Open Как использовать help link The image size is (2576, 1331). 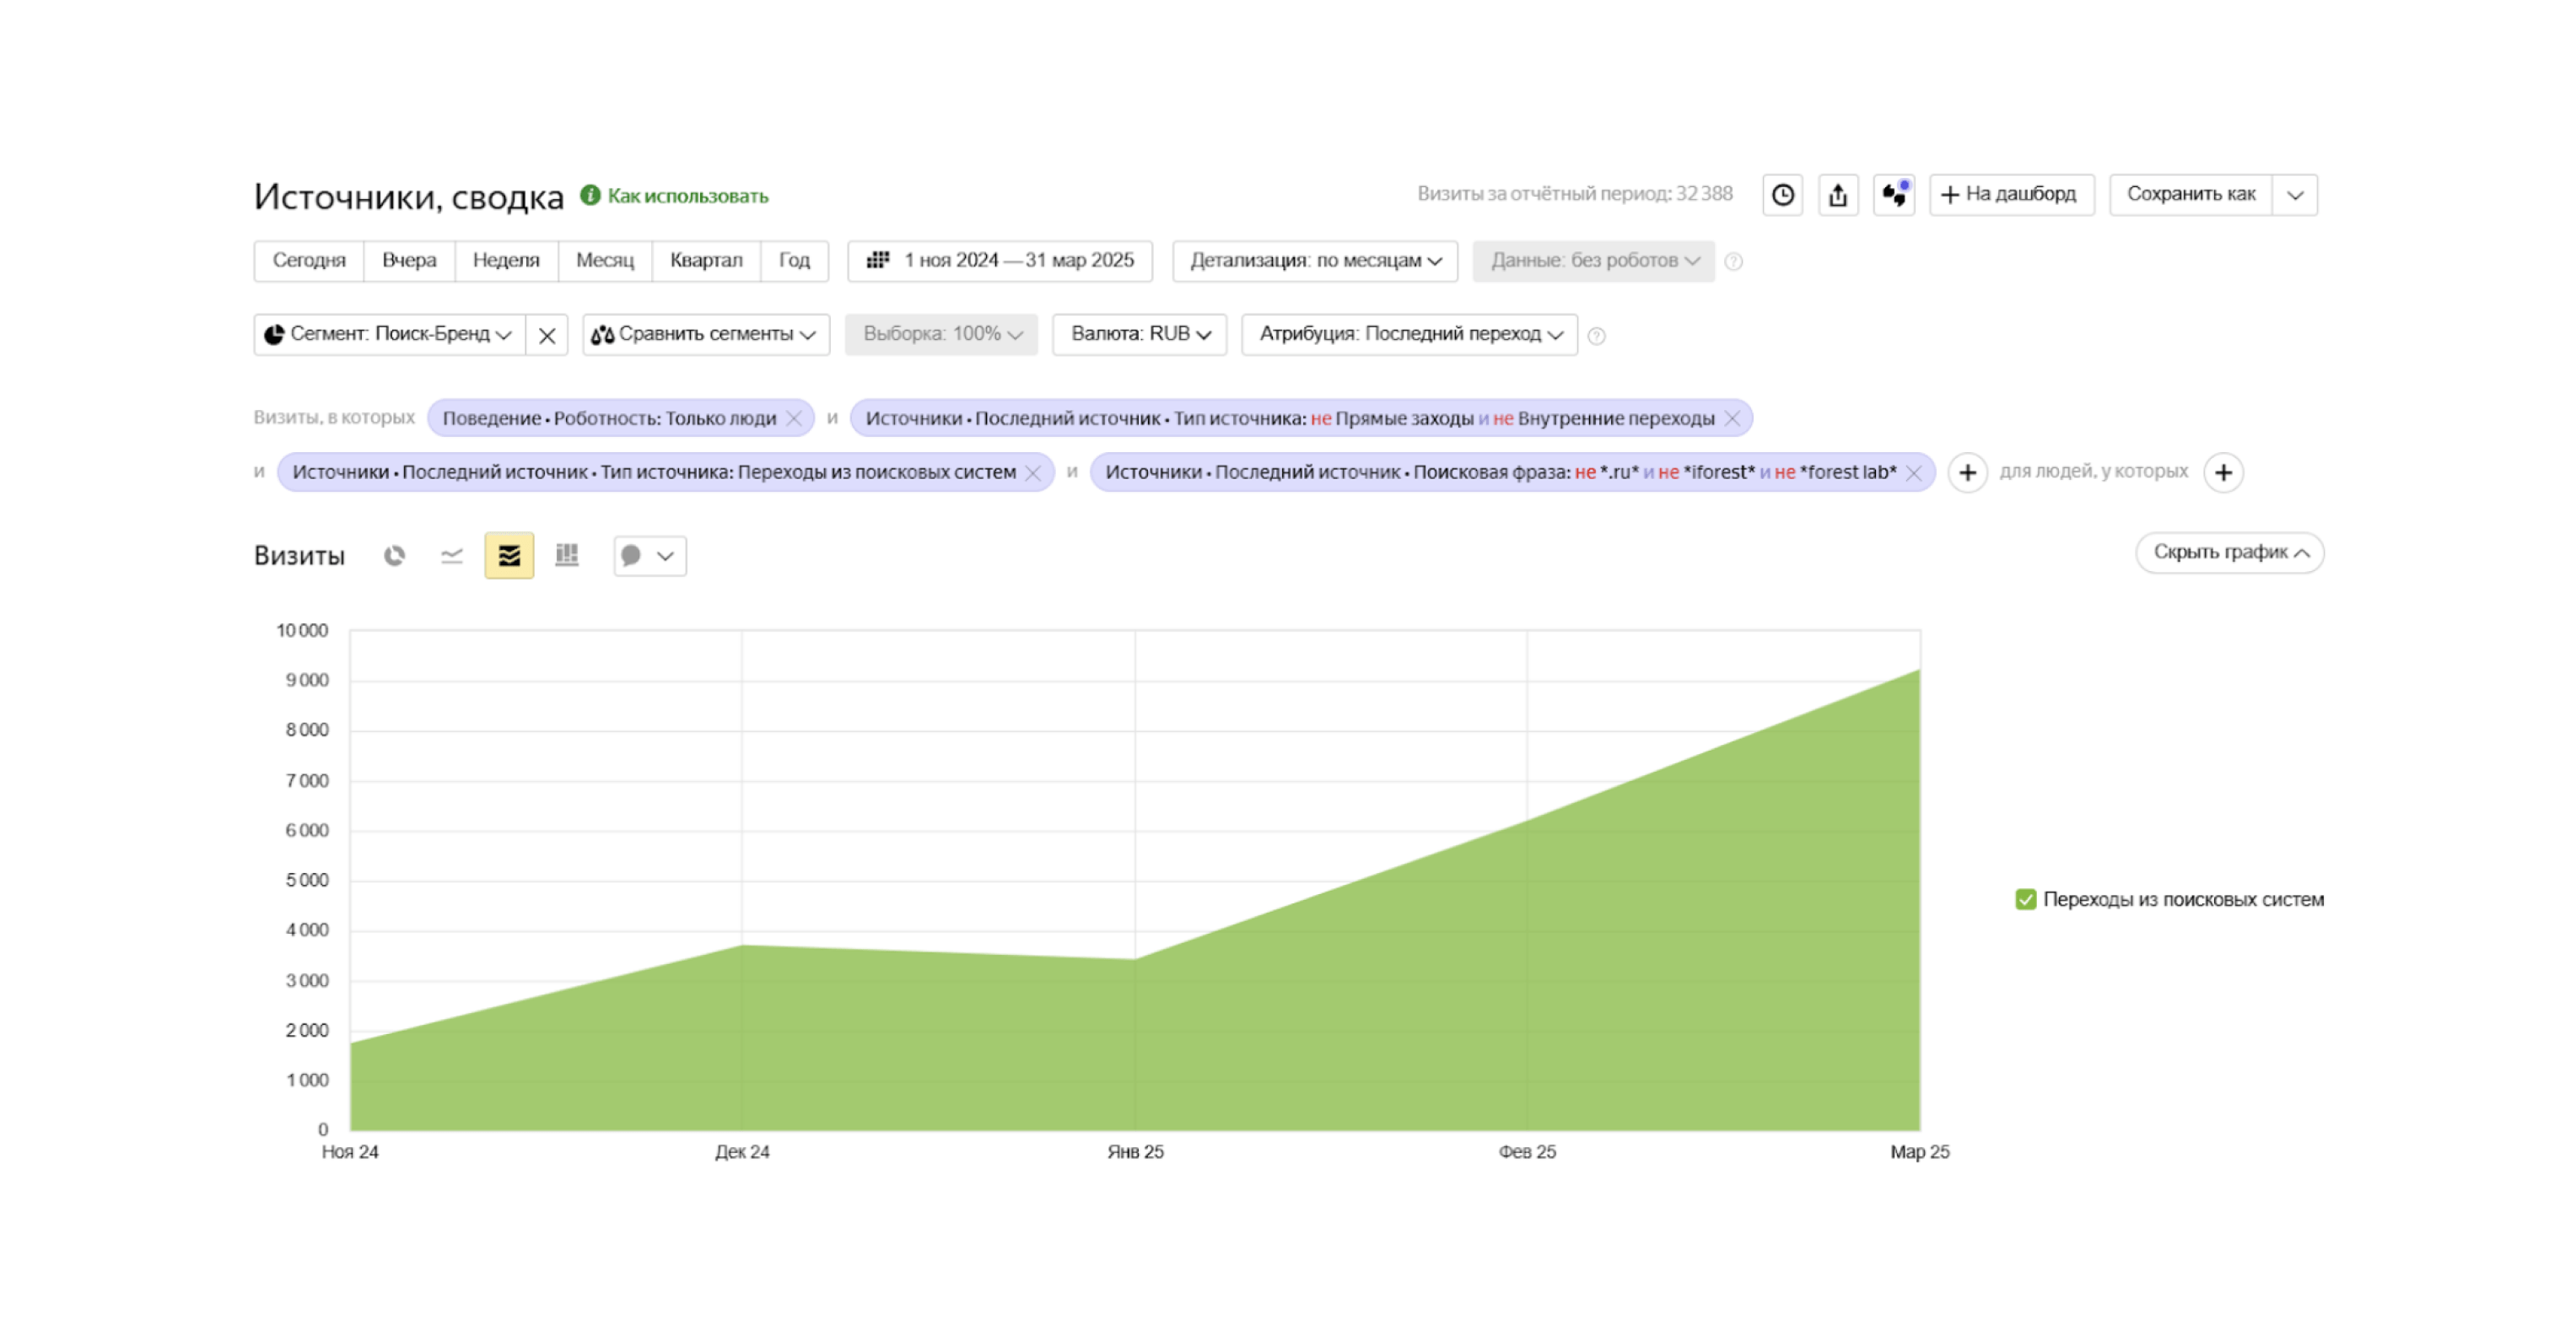(687, 196)
